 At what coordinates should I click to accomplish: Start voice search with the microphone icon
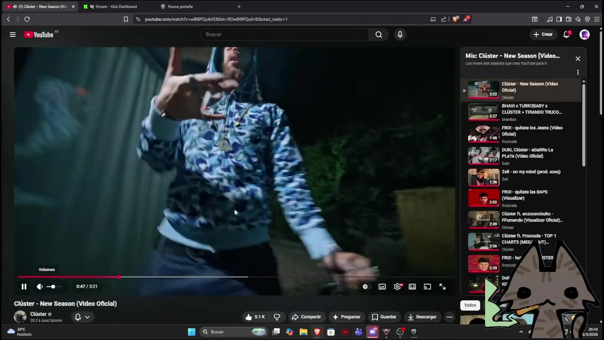click(400, 34)
